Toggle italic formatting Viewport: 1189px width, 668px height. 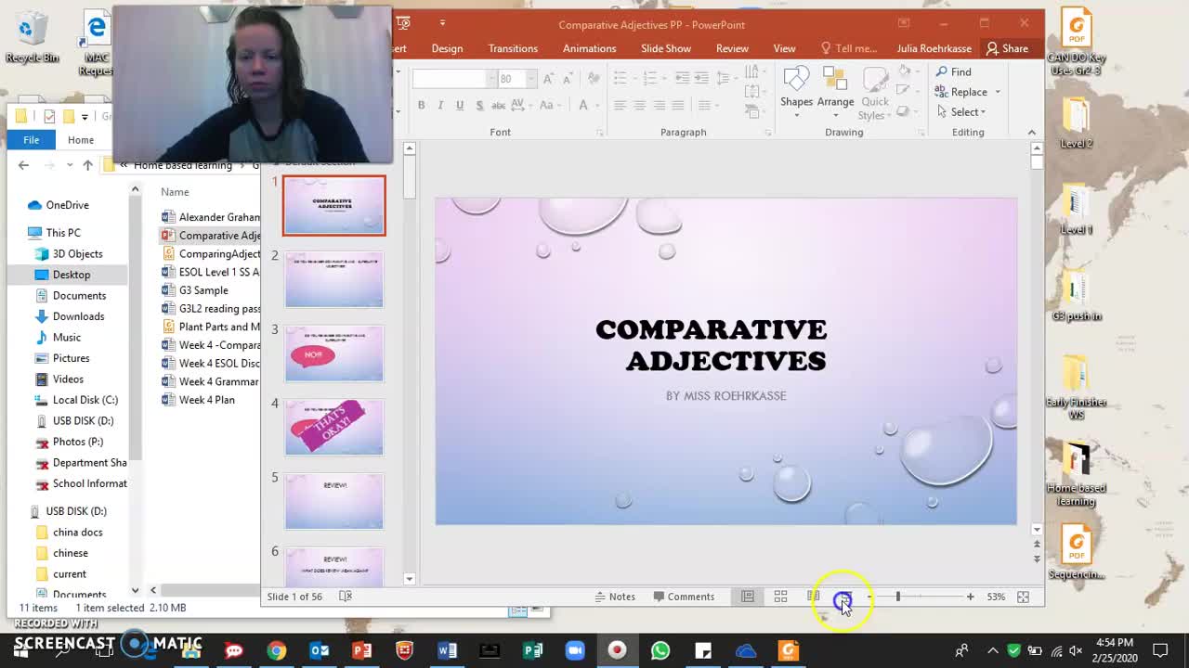(440, 106)
